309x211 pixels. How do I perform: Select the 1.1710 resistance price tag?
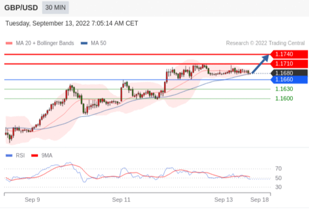[x=289, y=64]
